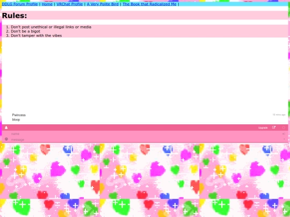The width and height of the screenshot is (290, 217).
Task: Click the bloop chat message
Action: coord(16,119)
